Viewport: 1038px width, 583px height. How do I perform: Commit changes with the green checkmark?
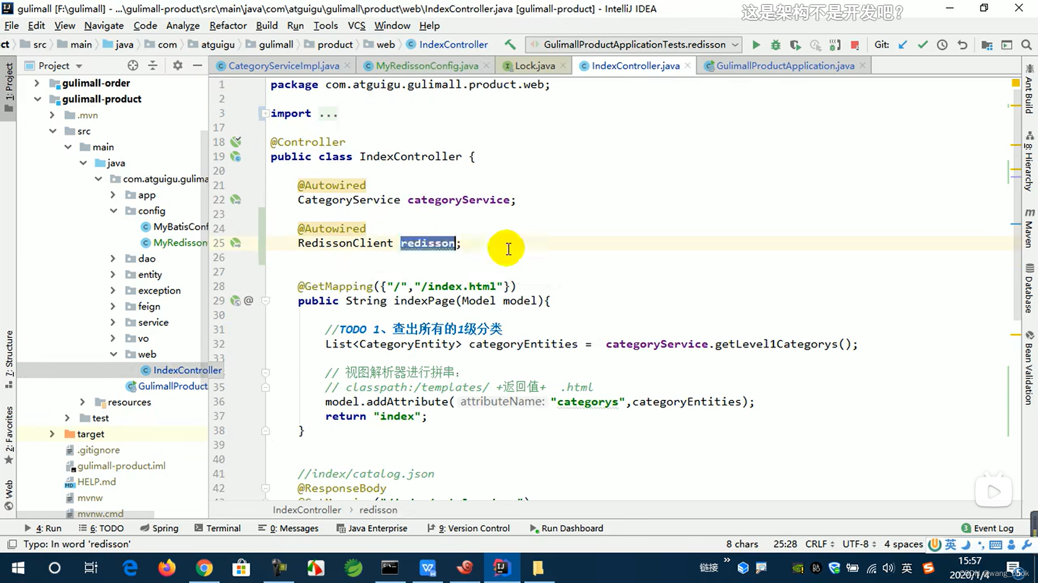click(922, 45)
